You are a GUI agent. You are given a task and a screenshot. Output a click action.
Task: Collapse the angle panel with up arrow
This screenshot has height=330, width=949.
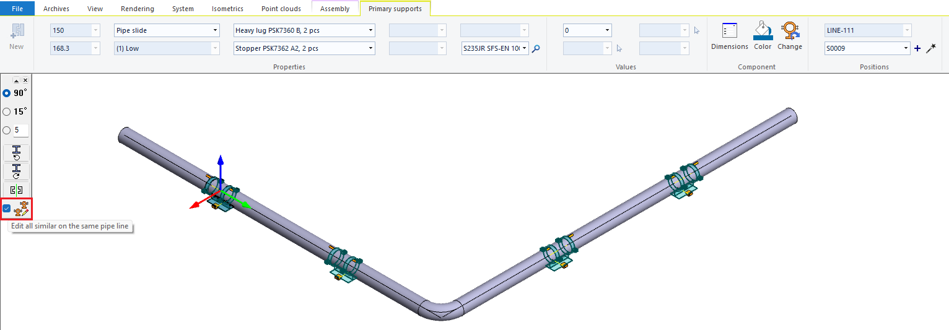[x=17, y=80]
